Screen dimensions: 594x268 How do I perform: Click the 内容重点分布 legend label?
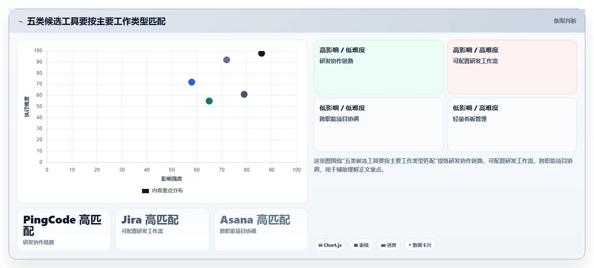(x=167, y=191)
